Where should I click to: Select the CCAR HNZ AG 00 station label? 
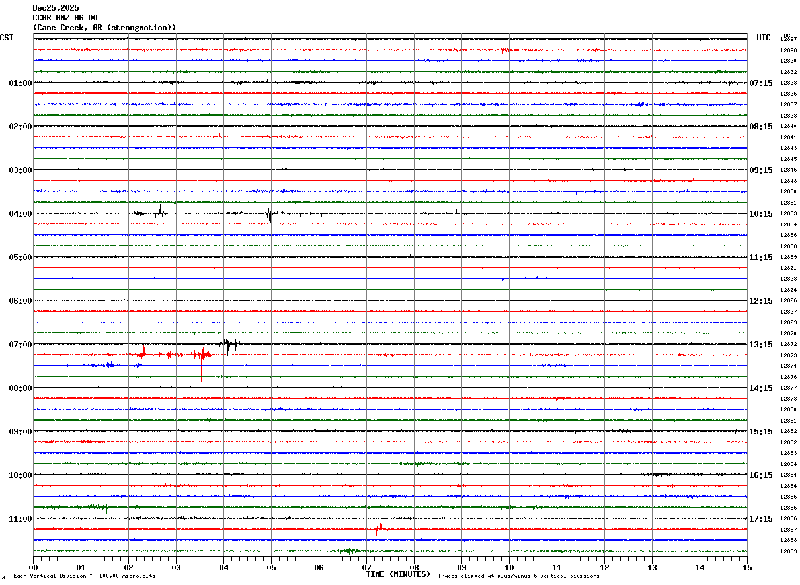65,18
